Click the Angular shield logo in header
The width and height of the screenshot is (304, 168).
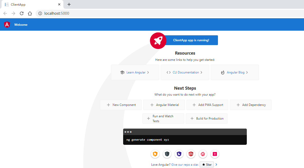(7, 25)
